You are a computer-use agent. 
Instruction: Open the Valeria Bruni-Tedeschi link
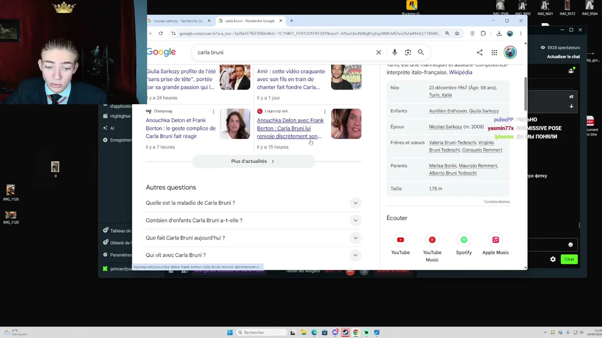452,142
